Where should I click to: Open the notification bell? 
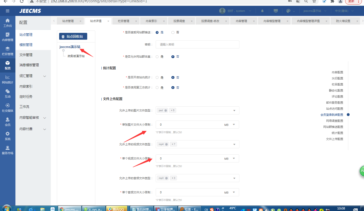[x=262, y=11]
